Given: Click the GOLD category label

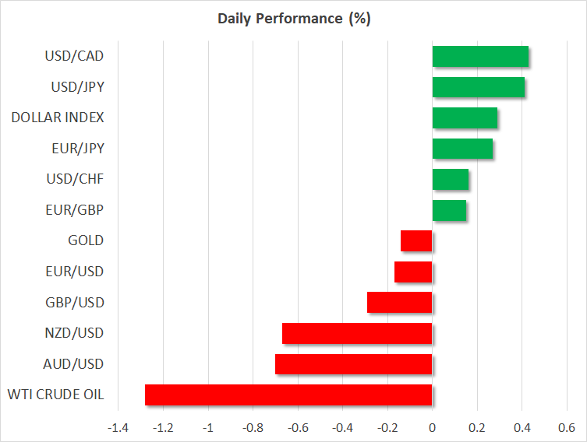Looking at the screenshot, I should pyautogui.click(x=86, y=241).
